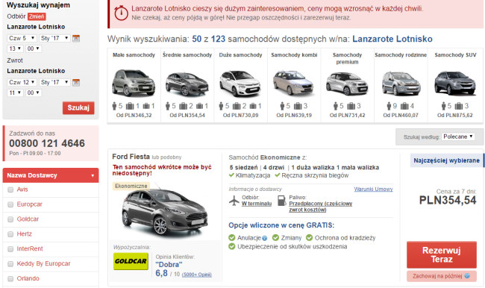Click the check mark beside Ręczna skrzynia biegów
Screen dimensions: 485x288
click(277, 175)
